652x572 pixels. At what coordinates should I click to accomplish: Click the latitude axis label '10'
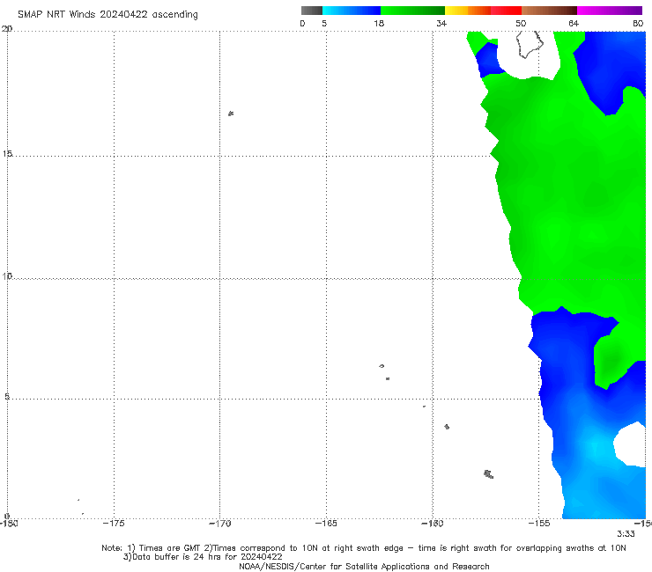tap(7, 275)
